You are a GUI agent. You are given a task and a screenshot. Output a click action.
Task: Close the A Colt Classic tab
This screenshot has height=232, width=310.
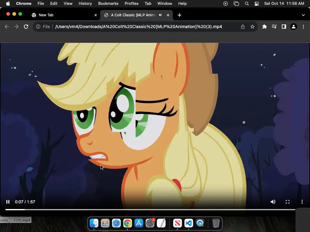tap(168, 15)
